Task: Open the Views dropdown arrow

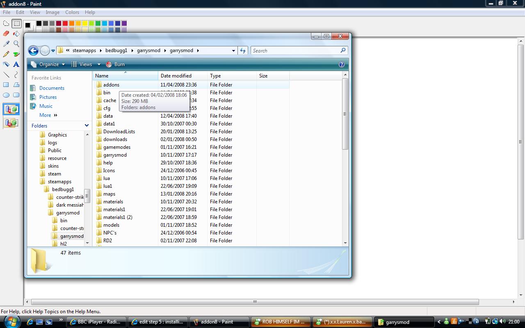Action: coord(99,64)
